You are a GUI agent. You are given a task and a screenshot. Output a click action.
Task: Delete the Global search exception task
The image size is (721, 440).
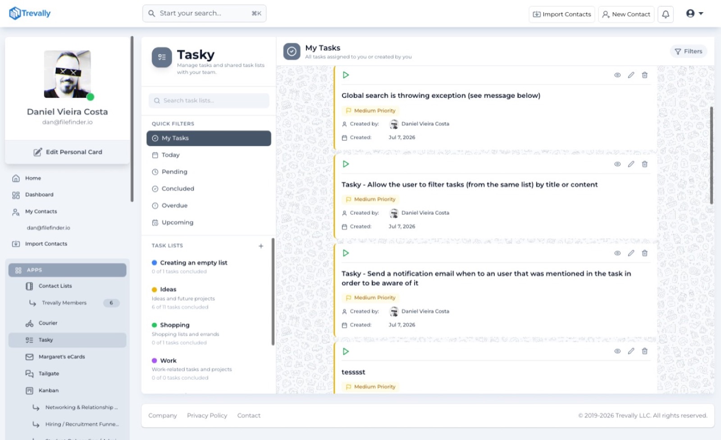[x=645, y=75]
